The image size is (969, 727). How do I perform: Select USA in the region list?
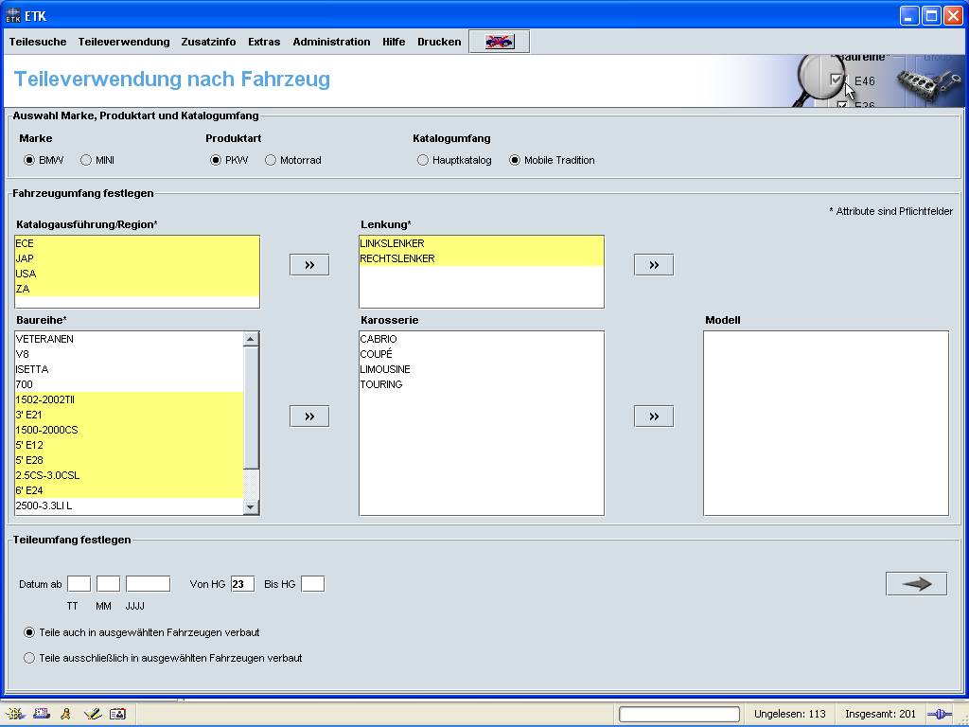tap(136, 274)
